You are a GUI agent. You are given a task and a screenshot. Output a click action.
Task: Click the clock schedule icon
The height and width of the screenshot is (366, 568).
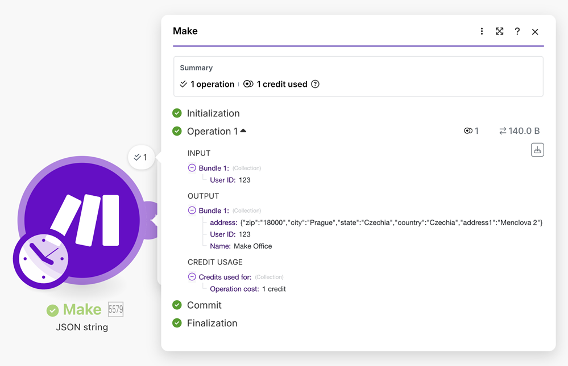click(43, 258)
